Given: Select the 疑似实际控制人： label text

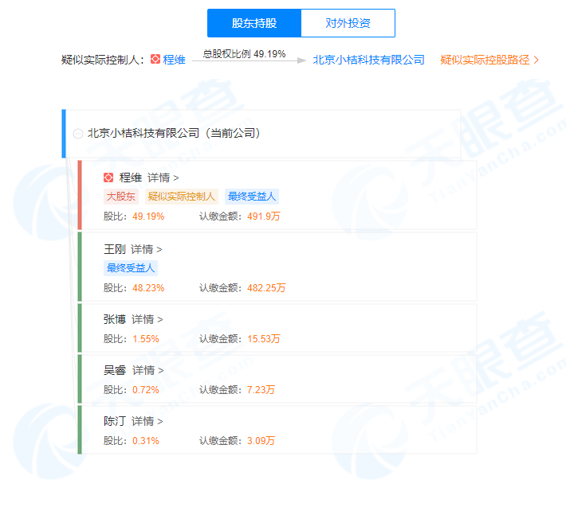Looking at the screenshot, I should coord(104,60).
